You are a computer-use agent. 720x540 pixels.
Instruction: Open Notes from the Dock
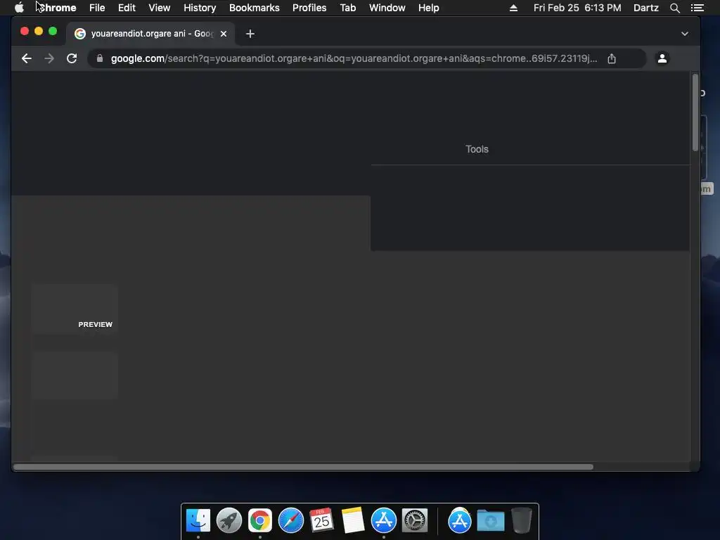click(x=353, y=520)
